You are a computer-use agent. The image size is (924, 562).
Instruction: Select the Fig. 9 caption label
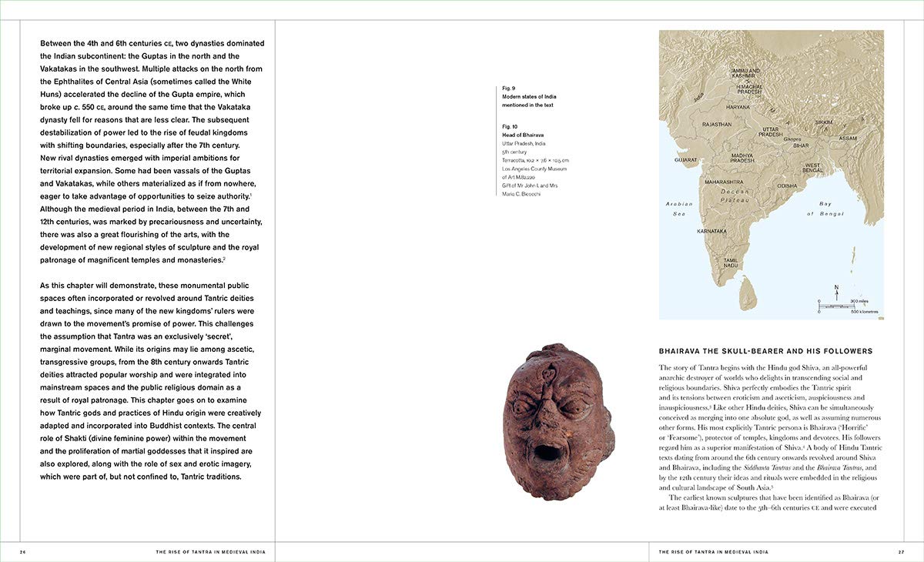point(509,89)
